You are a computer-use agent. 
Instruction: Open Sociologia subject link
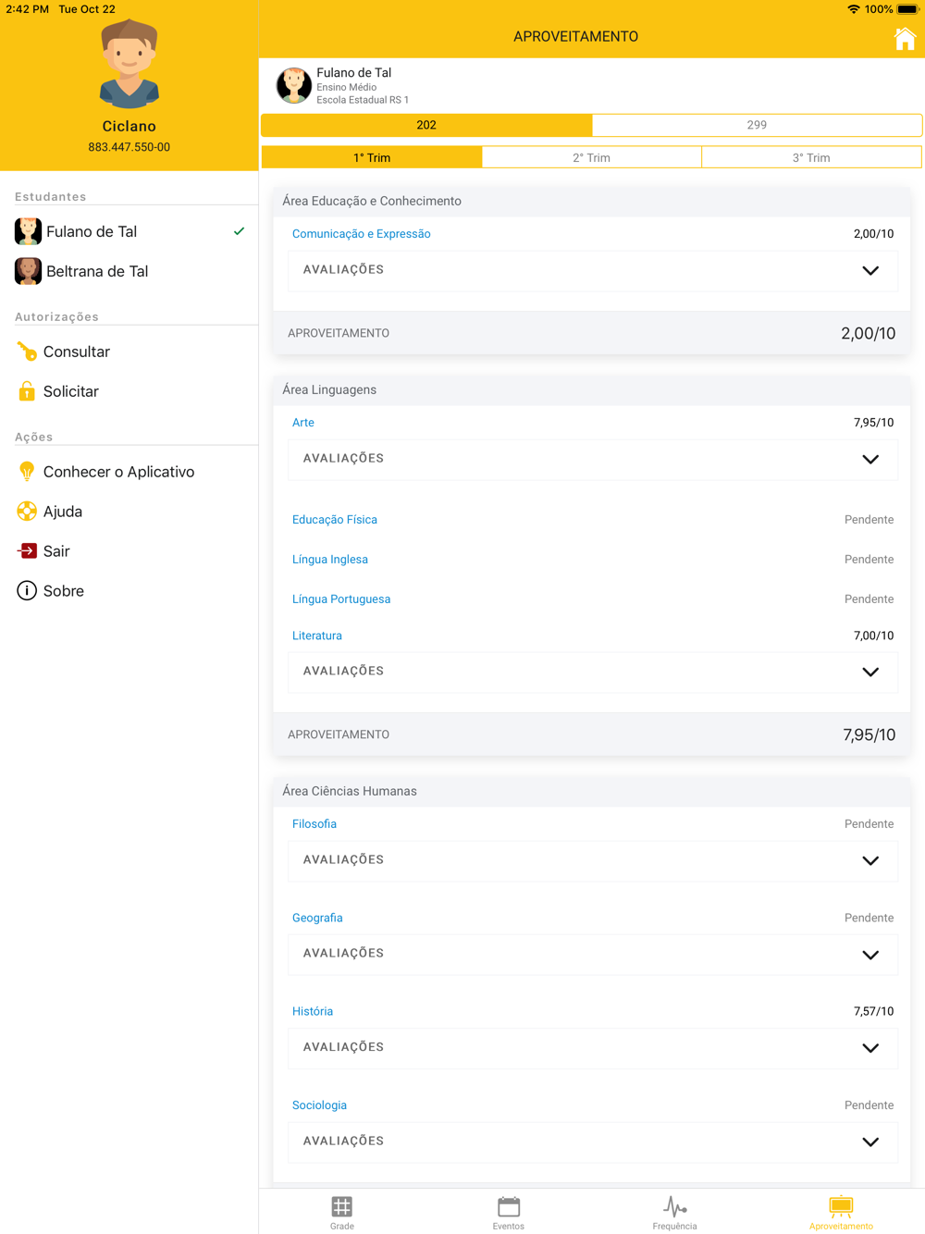pyautogui.click(x=319, y=1105)
